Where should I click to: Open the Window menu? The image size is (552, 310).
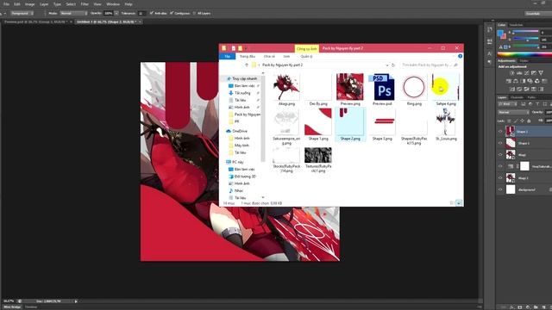tap(113, 4)
